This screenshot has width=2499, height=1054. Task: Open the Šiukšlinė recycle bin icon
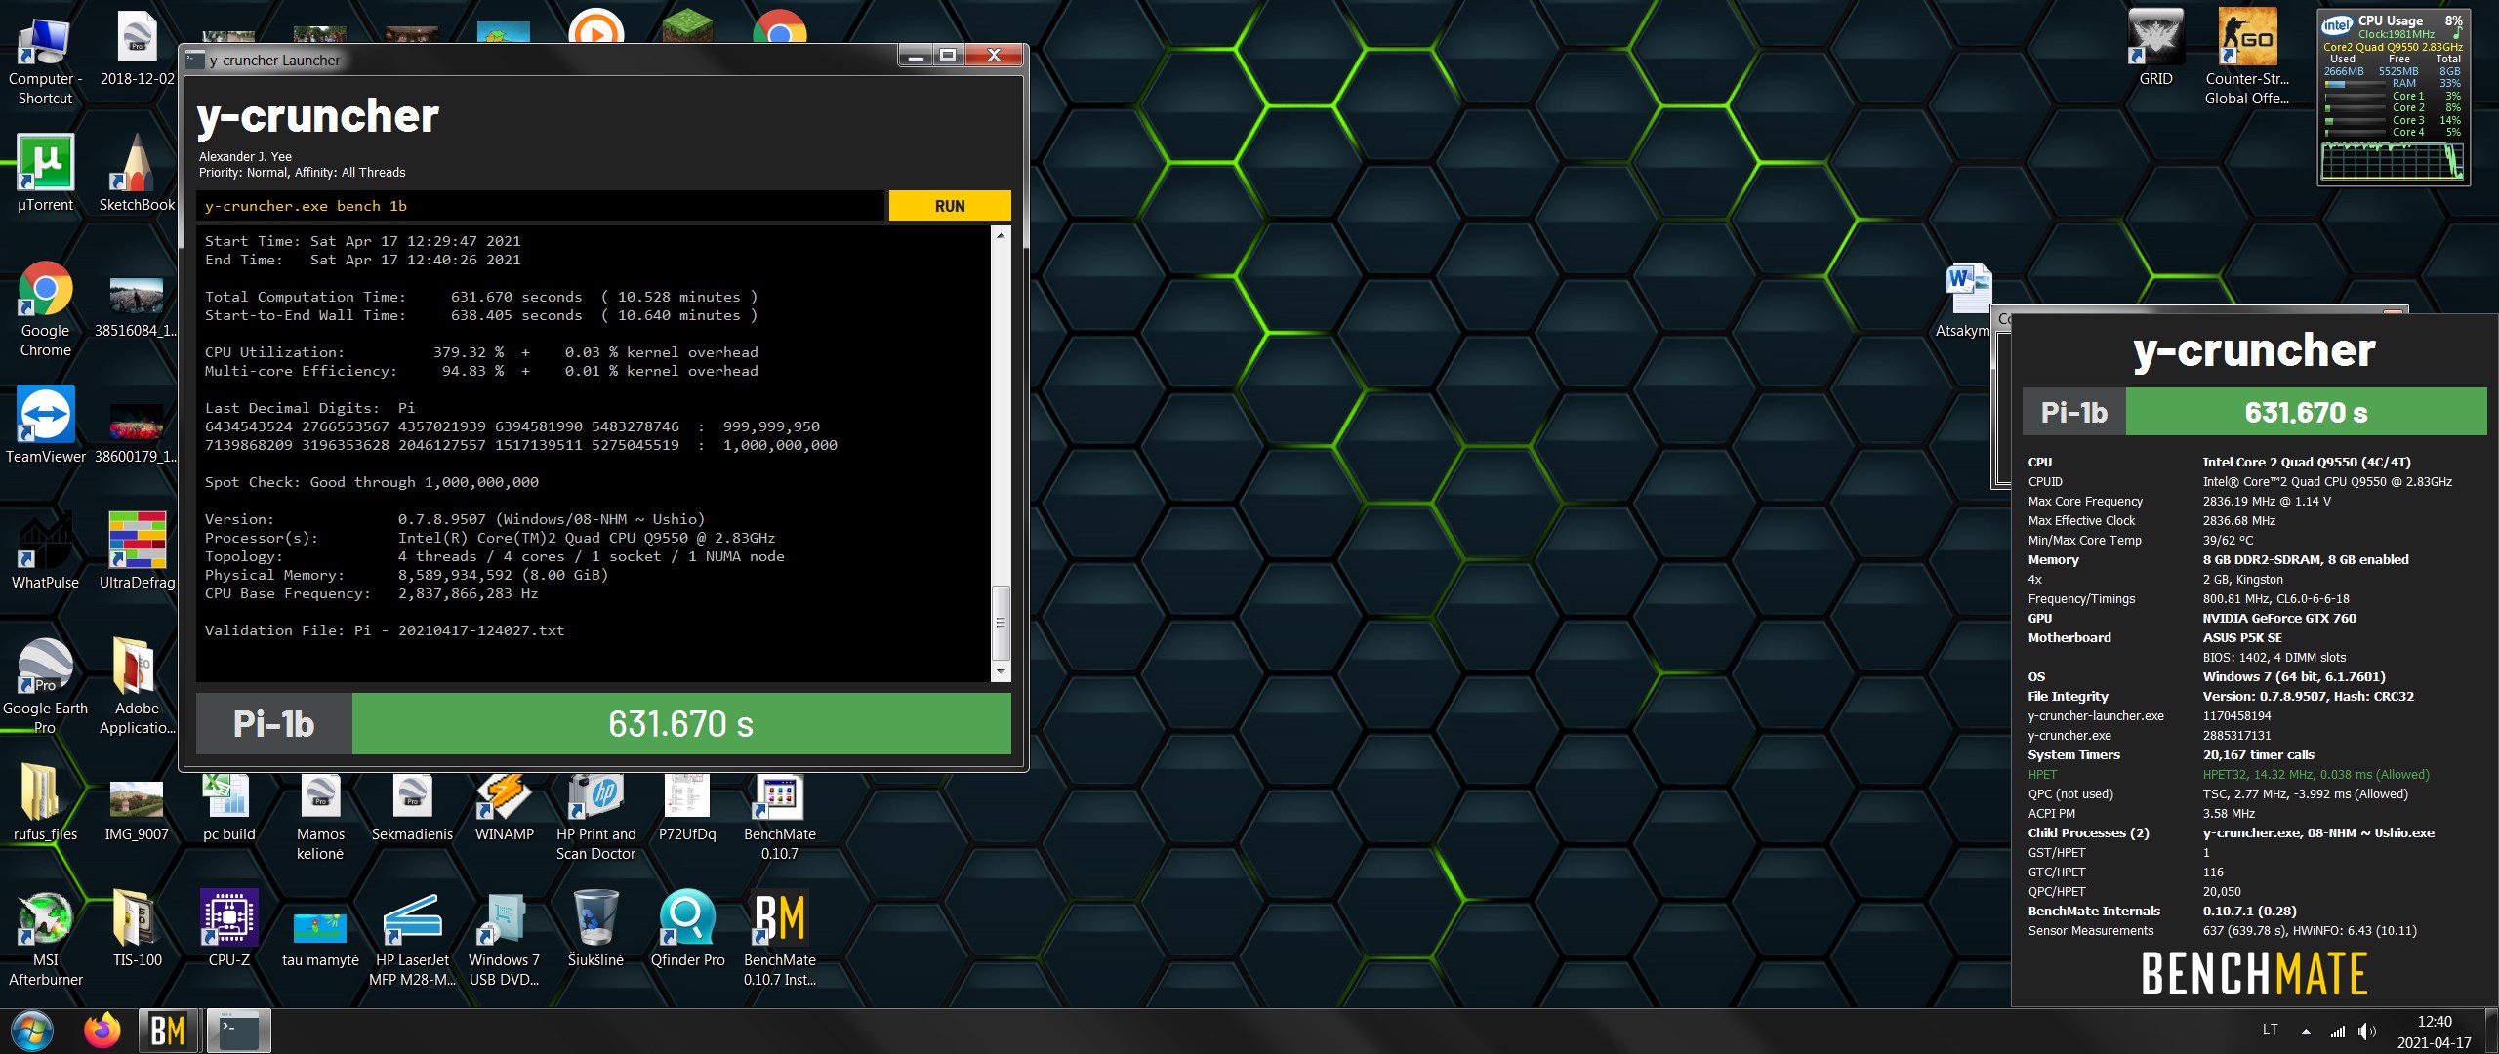pyautogui.click(x=595, y=928)
